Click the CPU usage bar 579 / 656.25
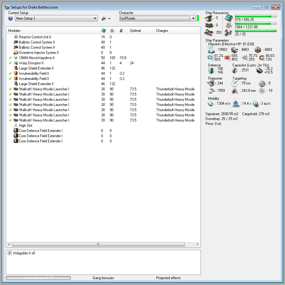 pyautogui.click(x=256, y=16)
